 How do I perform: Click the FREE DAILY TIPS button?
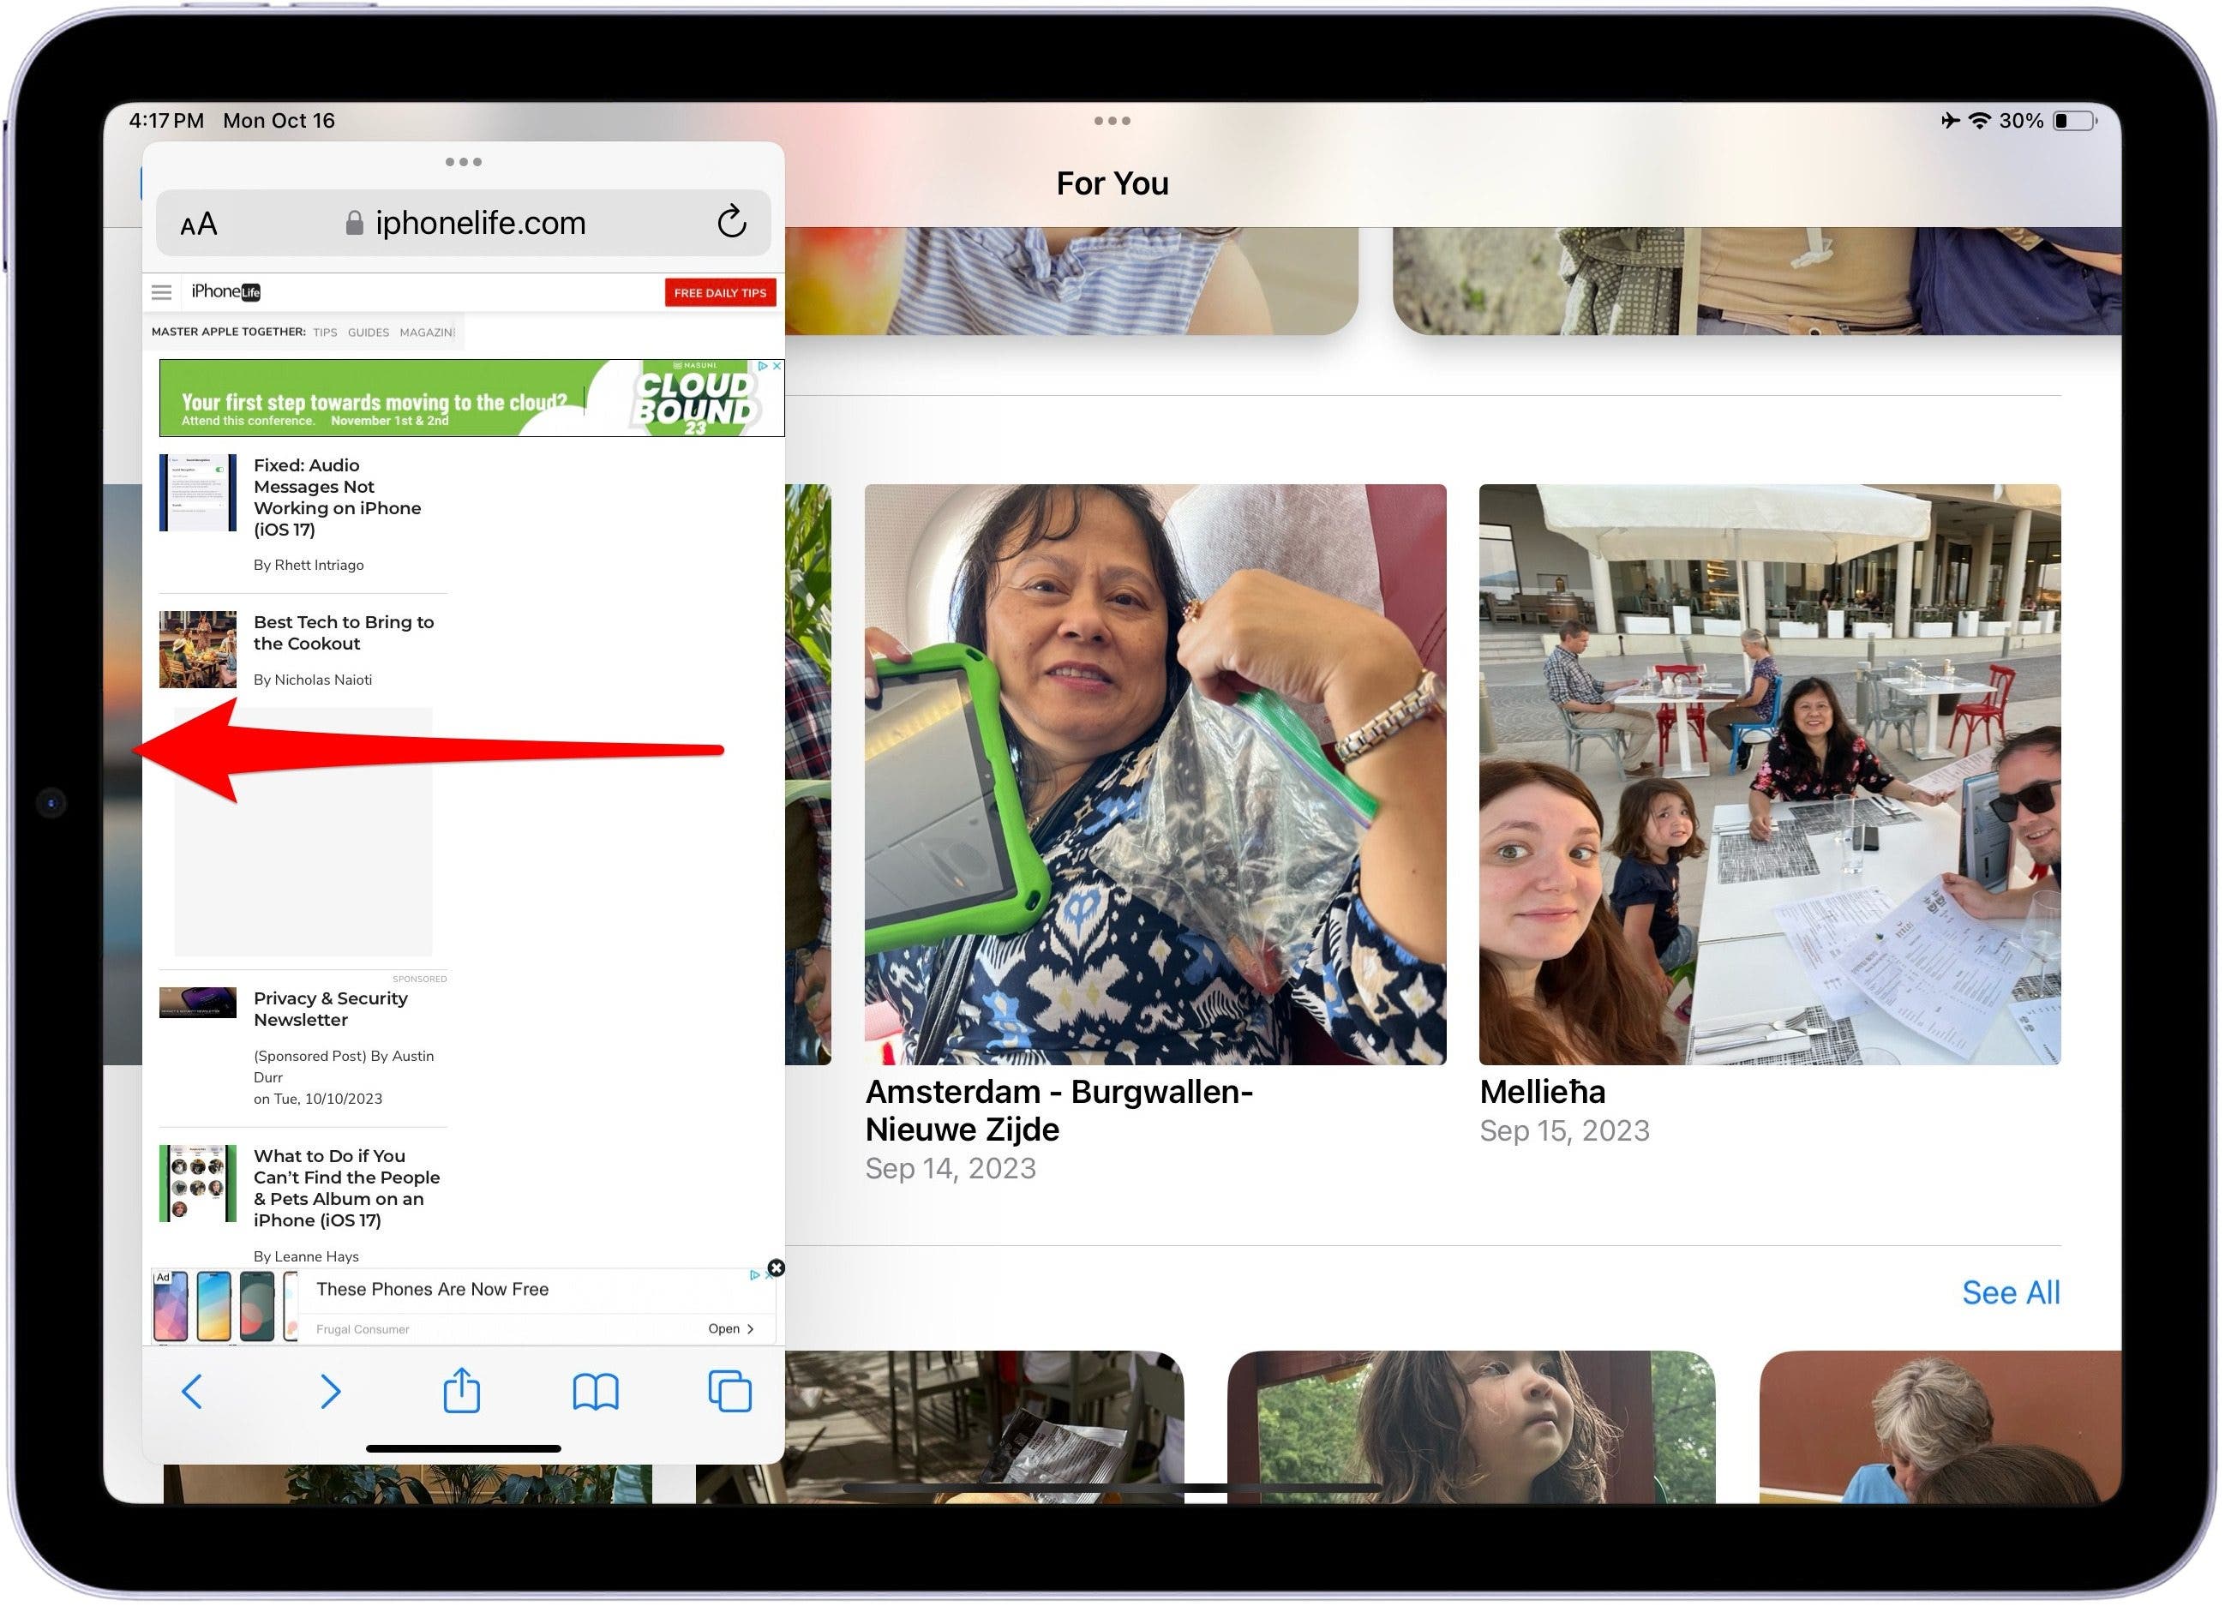coord(721,293)
